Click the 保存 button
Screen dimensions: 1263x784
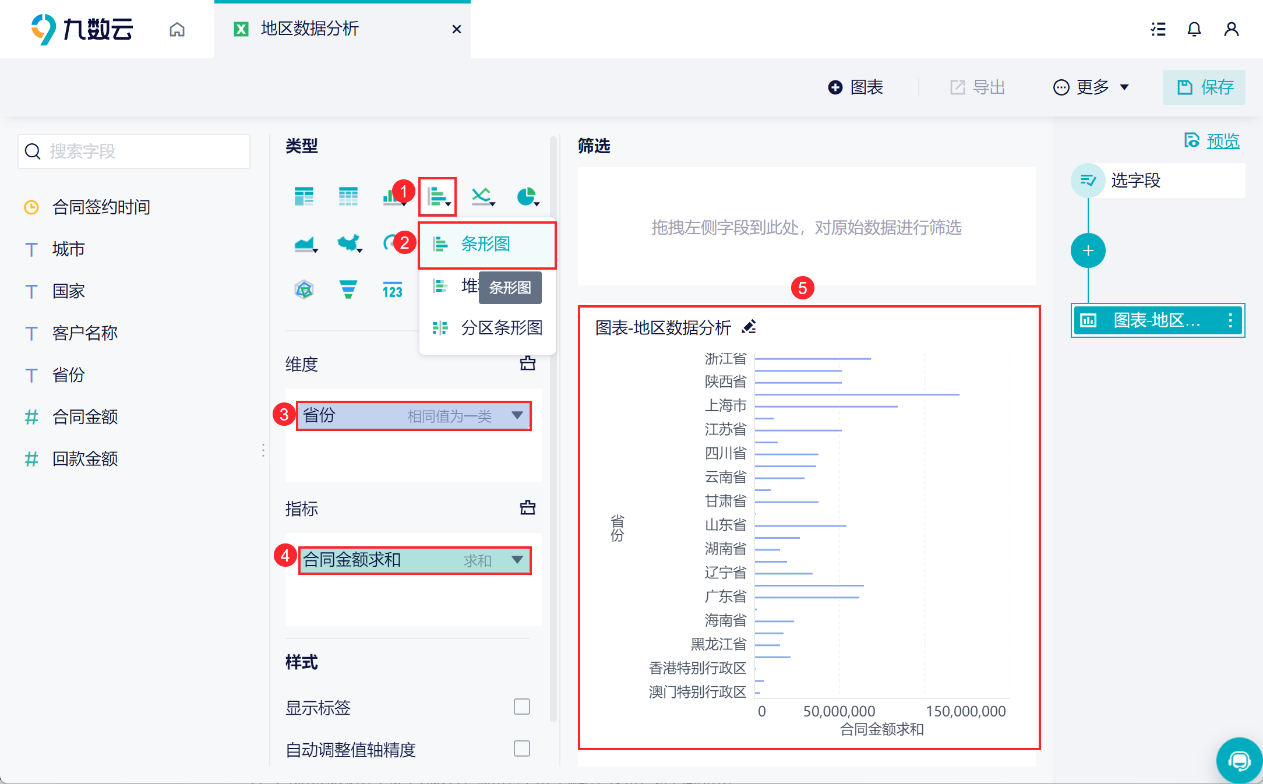click(1205, 87)
